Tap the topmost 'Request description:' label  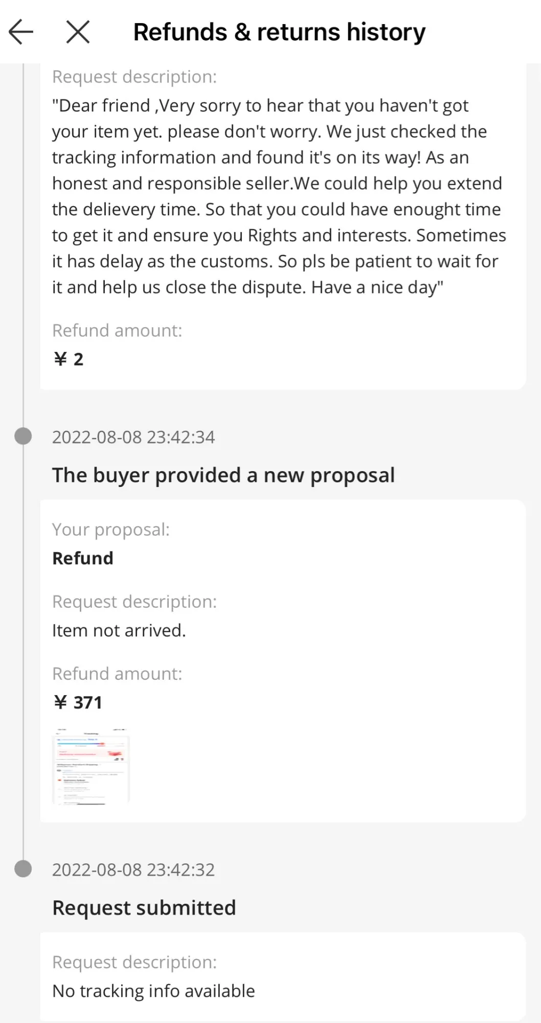pos(134,77)
